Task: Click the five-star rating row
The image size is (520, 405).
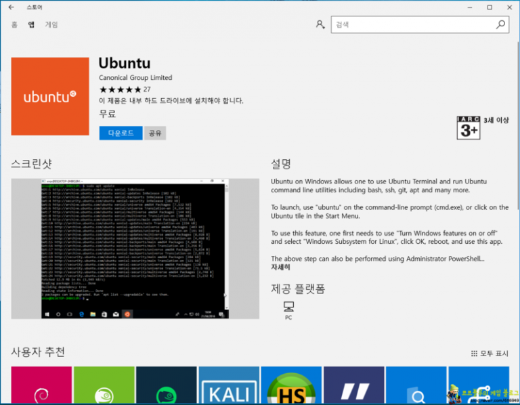Action: (x=121, y=89)
